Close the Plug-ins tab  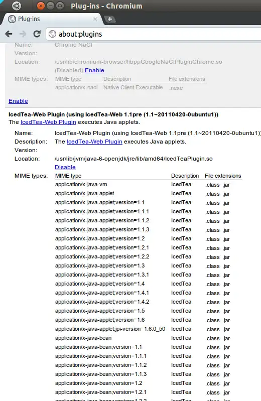(95, 19)
